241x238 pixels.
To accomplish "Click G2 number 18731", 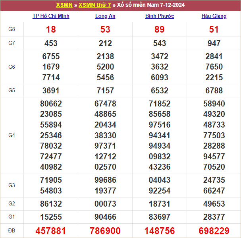I will [160, 204].
